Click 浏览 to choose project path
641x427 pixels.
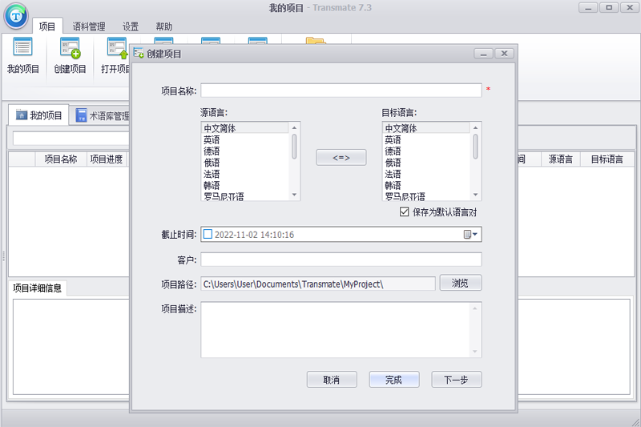tap(460, 283)
